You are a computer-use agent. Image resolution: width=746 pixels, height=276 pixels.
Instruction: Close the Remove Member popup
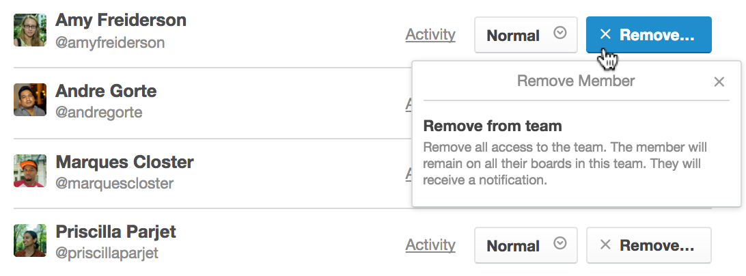[719, 82]
